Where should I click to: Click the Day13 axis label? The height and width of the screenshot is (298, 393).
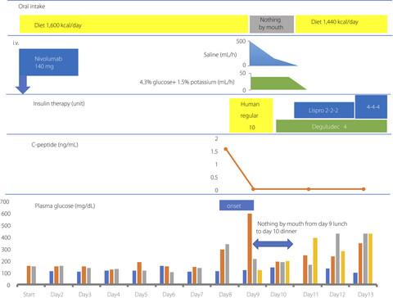(x=365, y=294)
